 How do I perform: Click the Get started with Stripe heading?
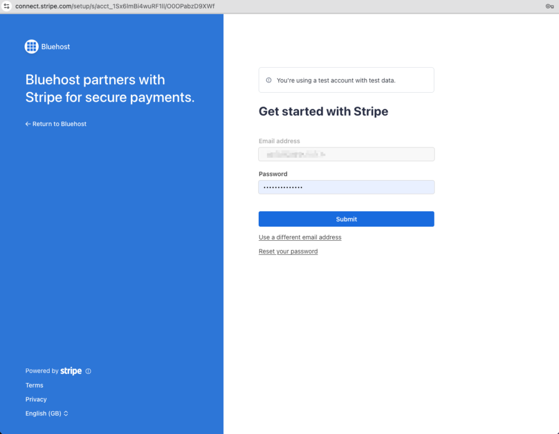pos(323,111)
